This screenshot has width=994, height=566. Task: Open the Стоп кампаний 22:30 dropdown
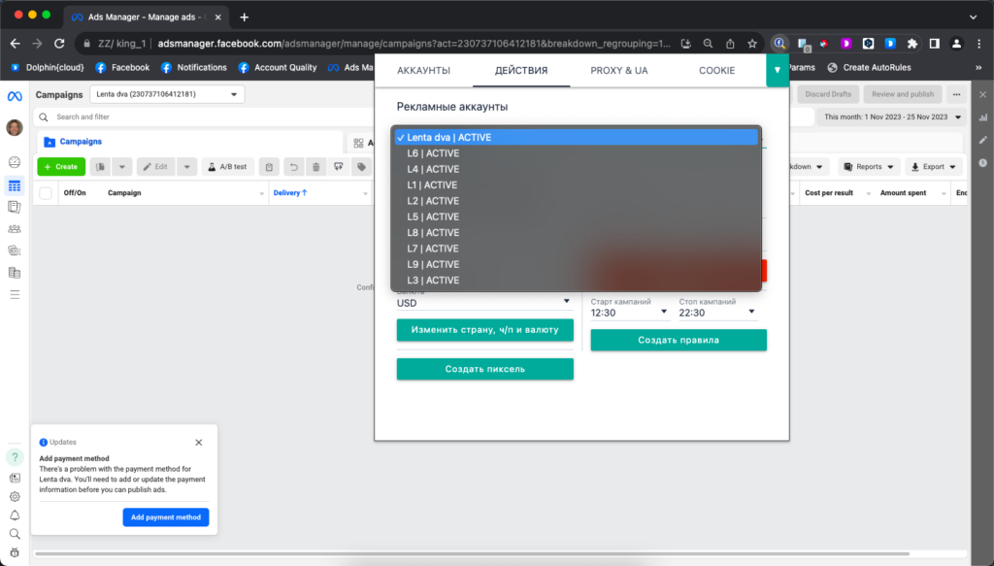(x=718, y=313)
